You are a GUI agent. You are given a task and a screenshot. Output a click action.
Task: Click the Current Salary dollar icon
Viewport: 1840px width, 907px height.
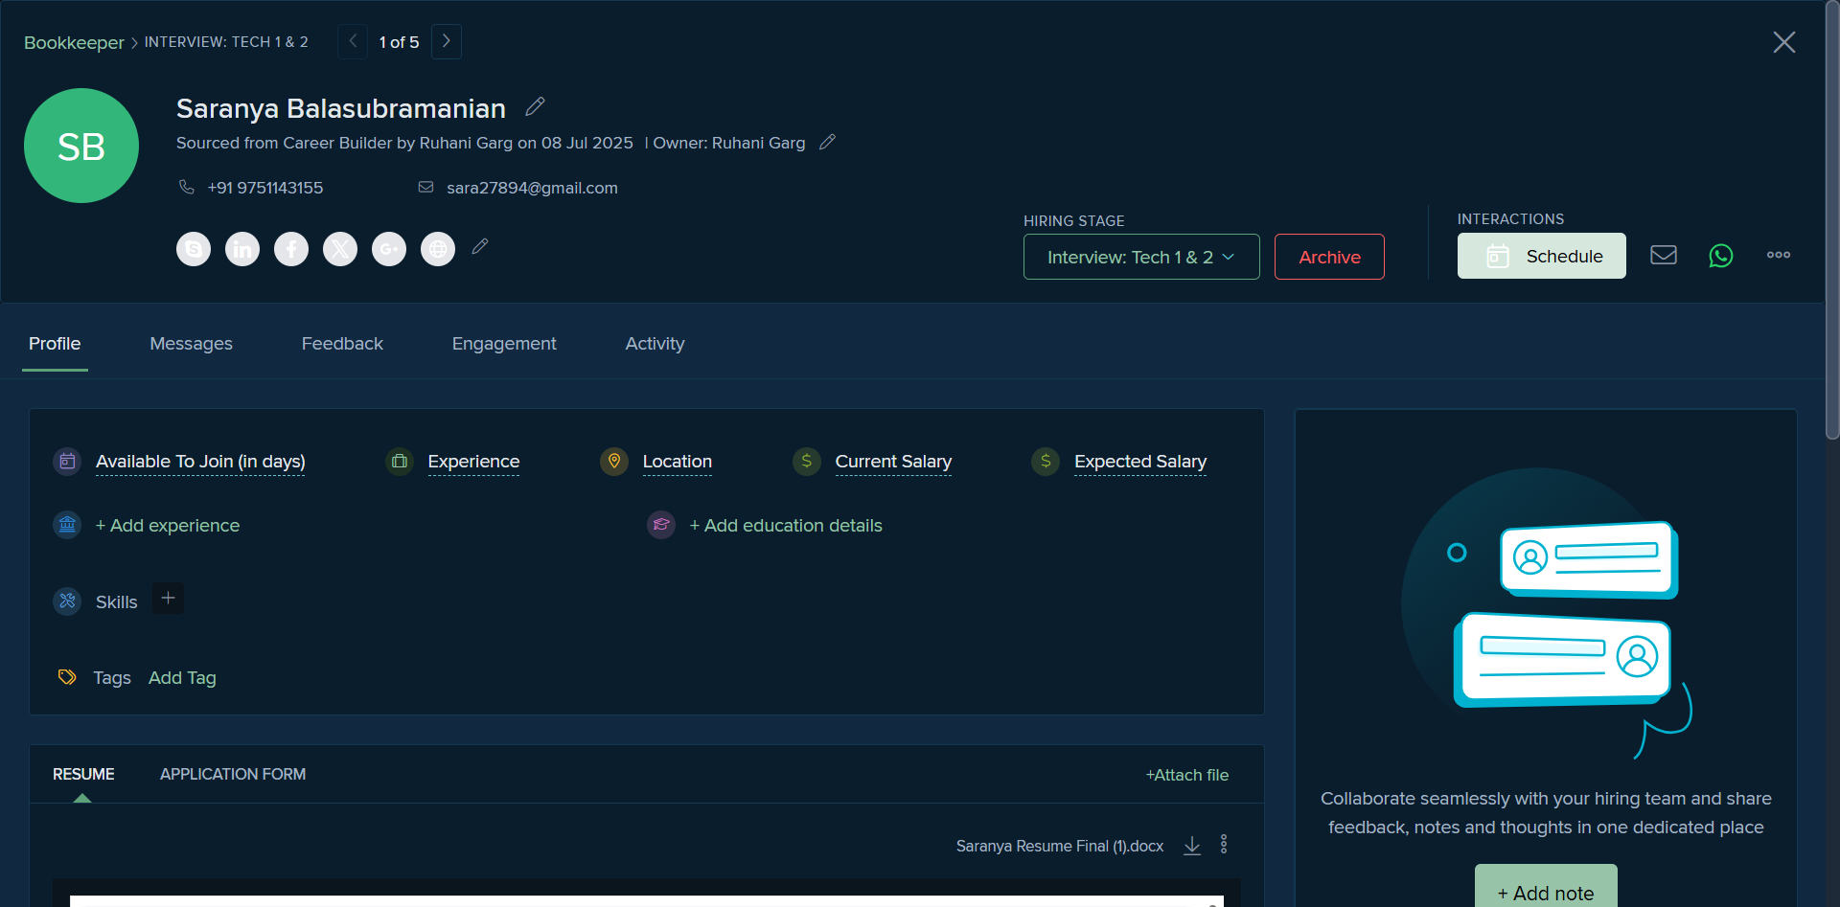807,462
